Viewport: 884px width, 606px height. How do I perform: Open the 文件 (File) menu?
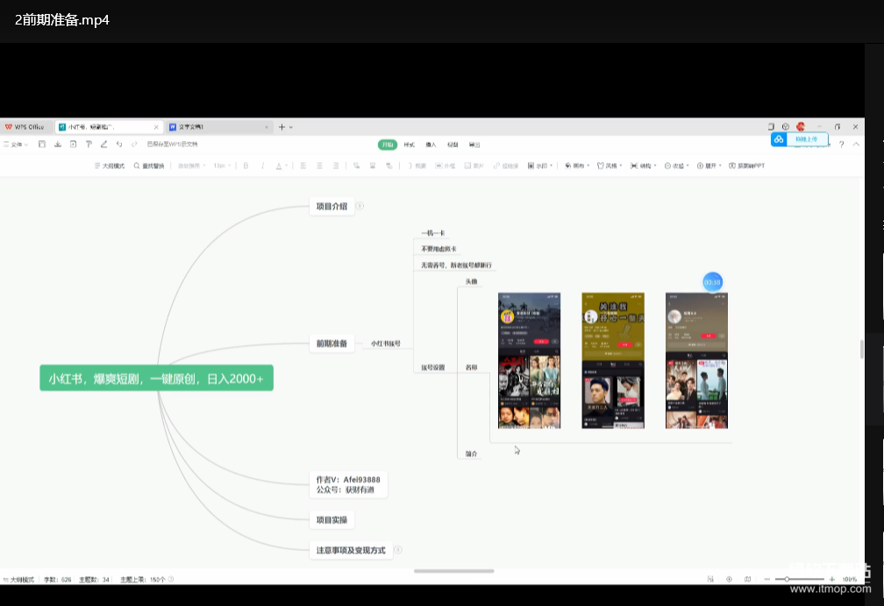pyautogui.click(x=16, y=144)
